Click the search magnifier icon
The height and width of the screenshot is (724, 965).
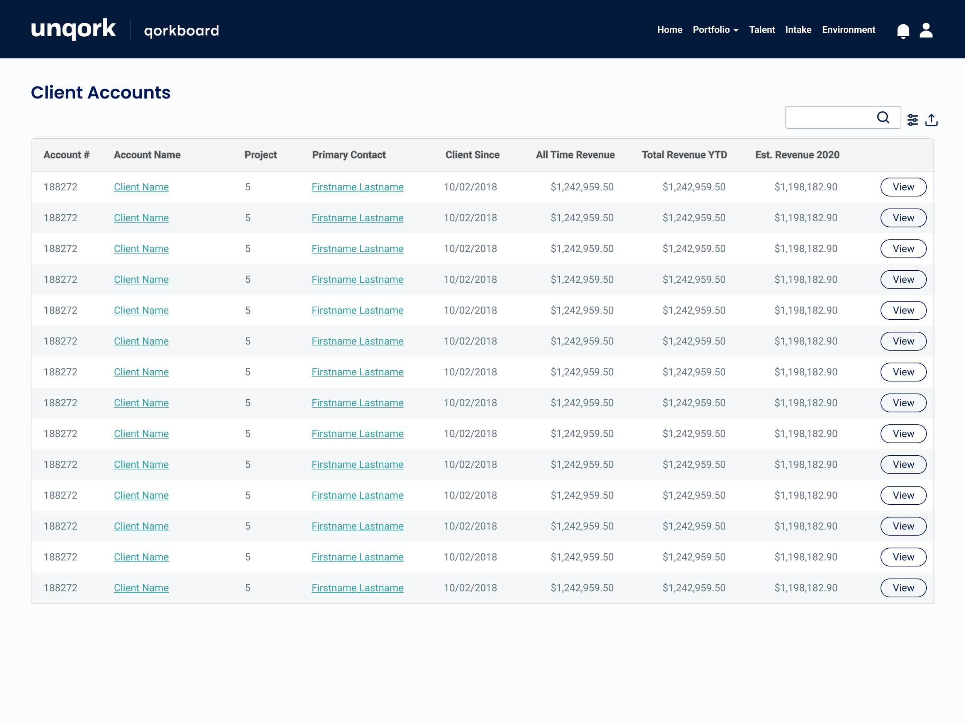[883, 117]
